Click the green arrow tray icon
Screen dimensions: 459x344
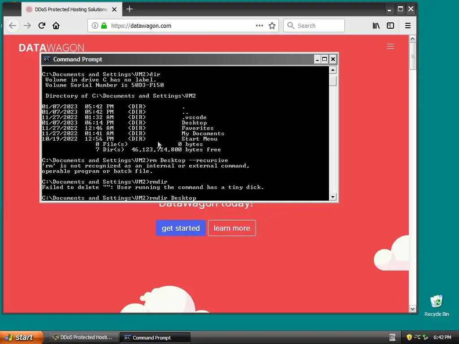click(x=425, y=337)
